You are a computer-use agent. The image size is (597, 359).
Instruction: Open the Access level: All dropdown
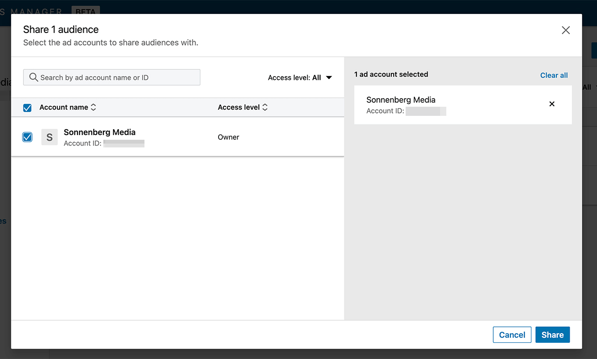pyautogui.click(x=300, y=78)
